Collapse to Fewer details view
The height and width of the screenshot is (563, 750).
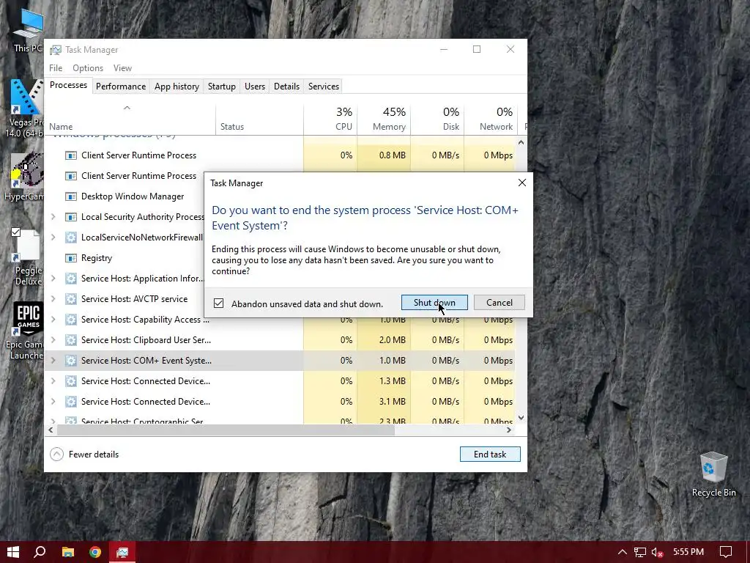point(85,455)
